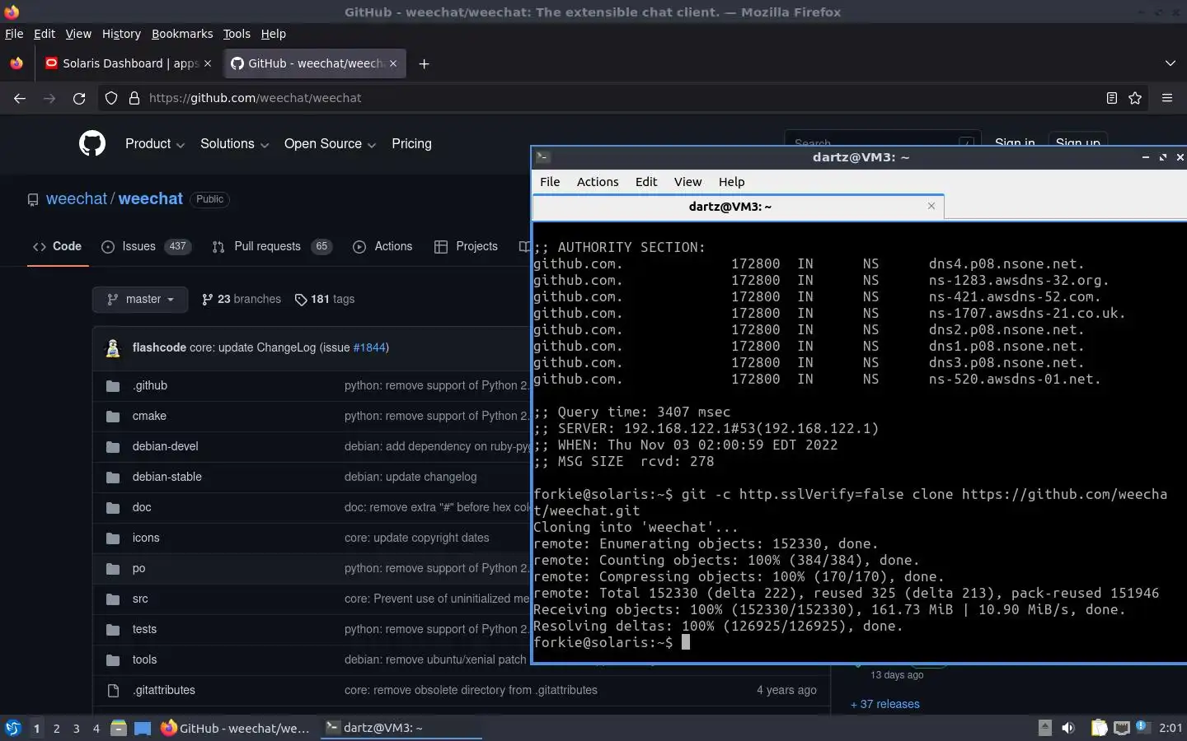Open the bold weechat repository link
This screenshot has height=741, width=1187.
tap(150, 198)
